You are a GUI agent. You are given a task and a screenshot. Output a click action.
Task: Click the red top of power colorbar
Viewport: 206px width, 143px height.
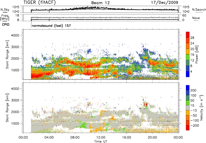click(188, 35)
